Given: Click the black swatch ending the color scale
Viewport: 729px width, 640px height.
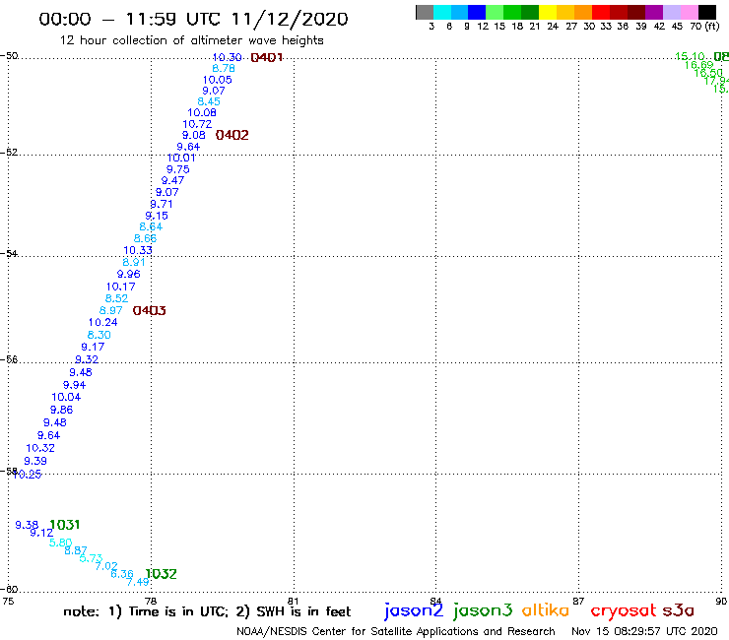Looking at the screenshot, I should pos(707,12).
